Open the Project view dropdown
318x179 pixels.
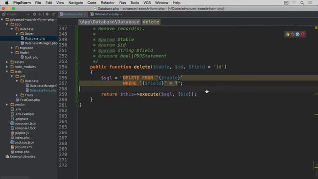[x=28, y=14]
